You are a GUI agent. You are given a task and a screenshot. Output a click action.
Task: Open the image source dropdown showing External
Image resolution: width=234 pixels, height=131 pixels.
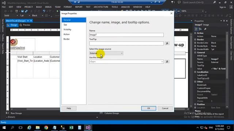click(106, 53)
